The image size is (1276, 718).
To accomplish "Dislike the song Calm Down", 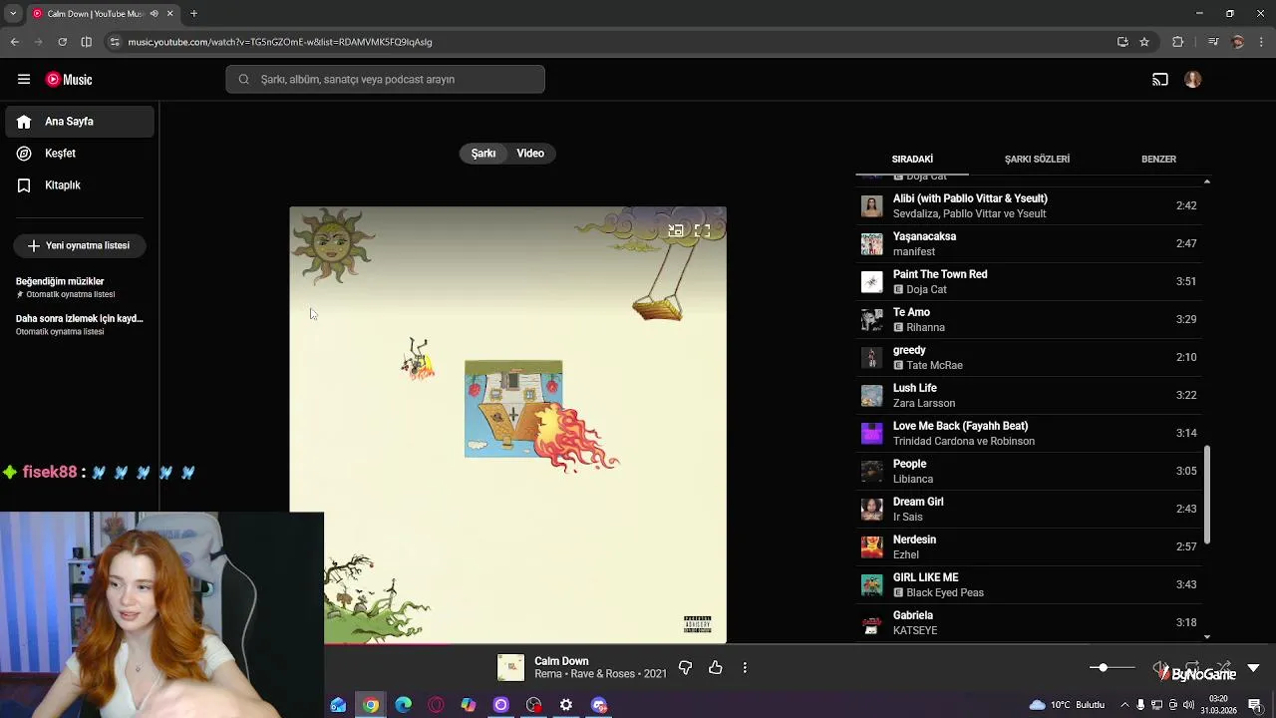I will point(685,668).
